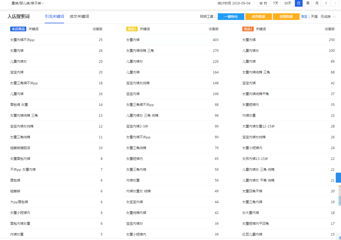This screenshot has width=341, height=240.
Task: Click 统计时间 2019-09-04 date label
Action: 234,3
